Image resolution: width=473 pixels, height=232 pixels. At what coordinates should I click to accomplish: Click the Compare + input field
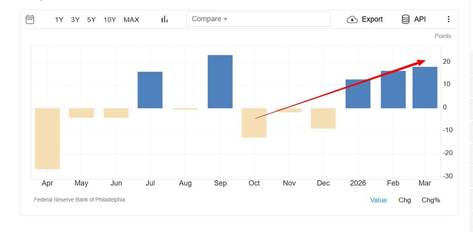click(x=258, y=19)
